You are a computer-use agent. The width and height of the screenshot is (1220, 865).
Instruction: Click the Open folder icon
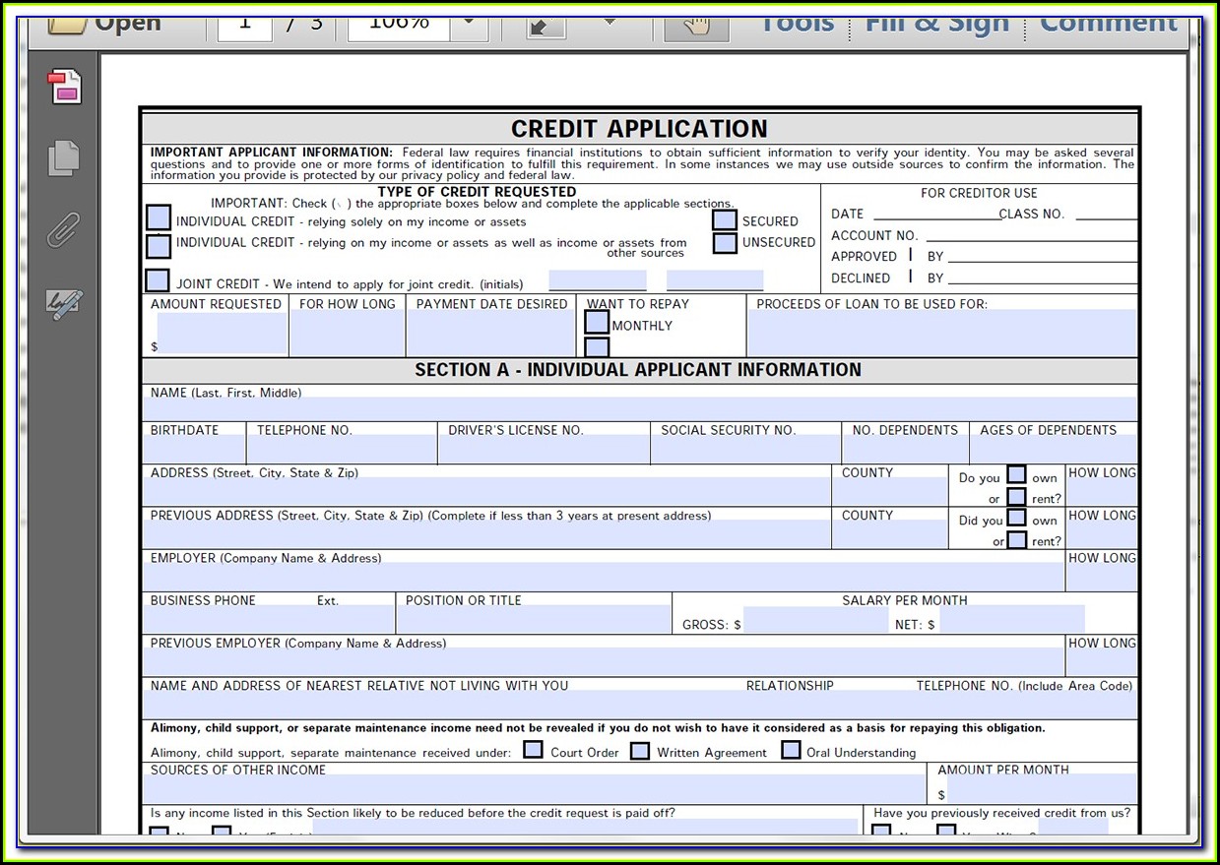(67, 24)
